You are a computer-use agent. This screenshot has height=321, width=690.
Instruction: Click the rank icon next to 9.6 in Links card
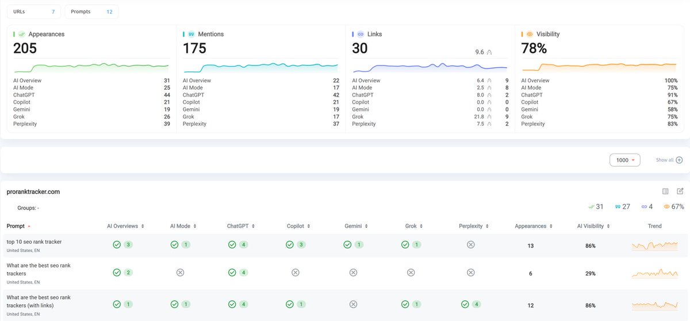point(489,52)
